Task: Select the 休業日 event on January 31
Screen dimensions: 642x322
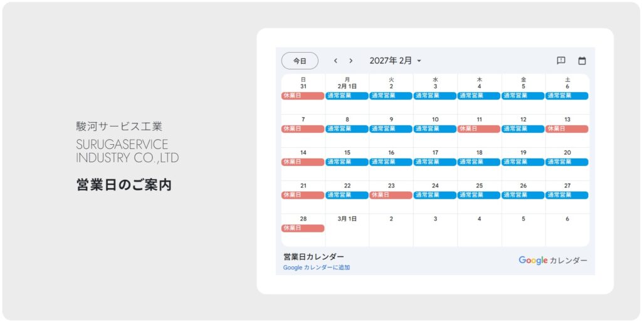Action: [x=303, y=96]
